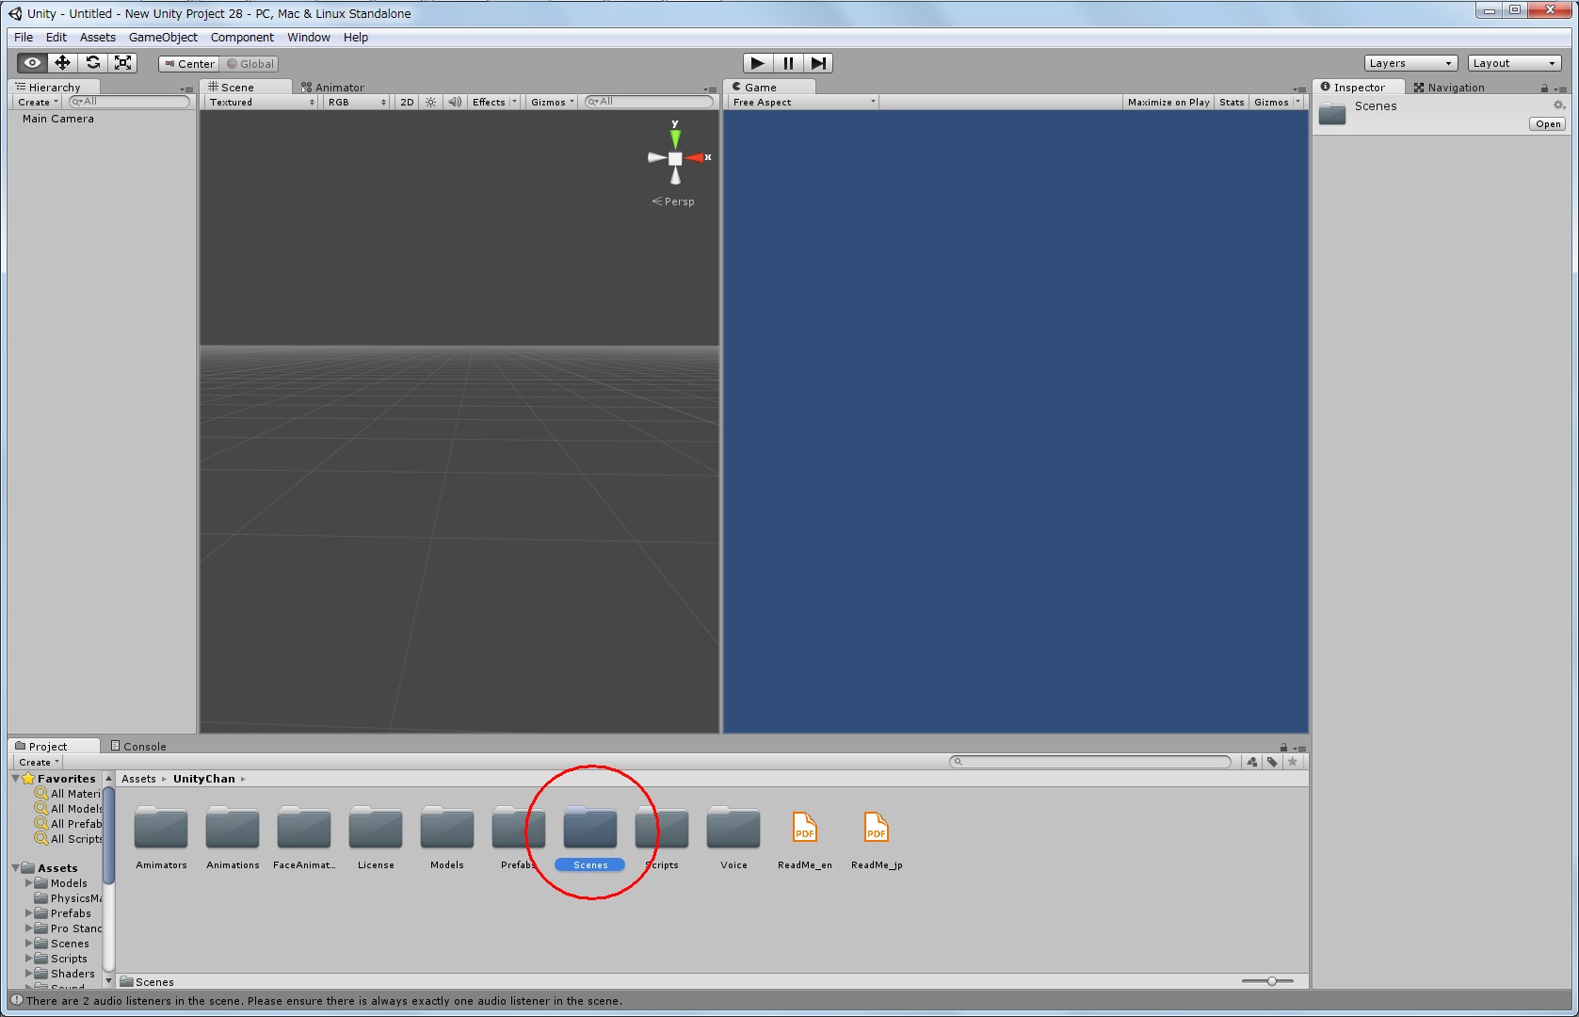The height and width of the screenshot is (1017, 1579).
Task: Select the Rotate tool in toolbar
Action: pos(92,63)
